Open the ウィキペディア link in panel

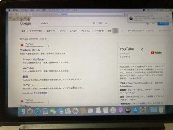(x=135, y=78)
